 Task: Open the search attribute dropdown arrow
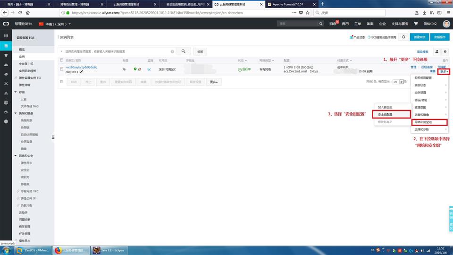61,51
